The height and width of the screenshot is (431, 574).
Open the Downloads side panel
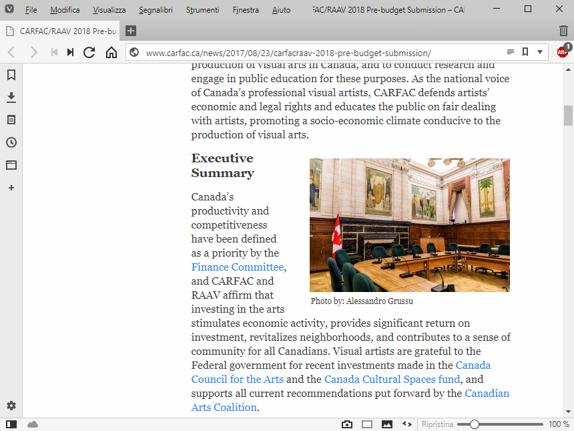coord(11,97)
